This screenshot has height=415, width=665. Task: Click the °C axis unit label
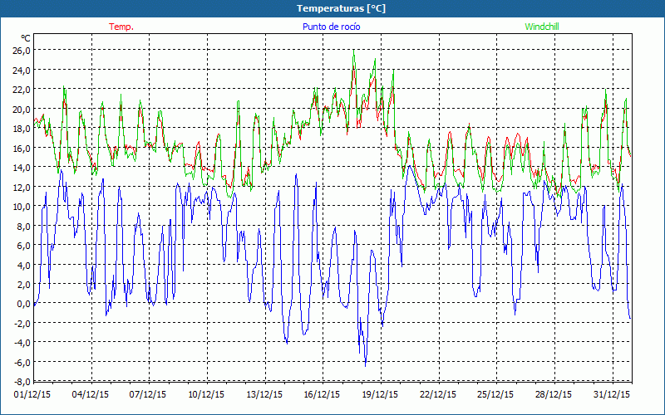[25, 38]
